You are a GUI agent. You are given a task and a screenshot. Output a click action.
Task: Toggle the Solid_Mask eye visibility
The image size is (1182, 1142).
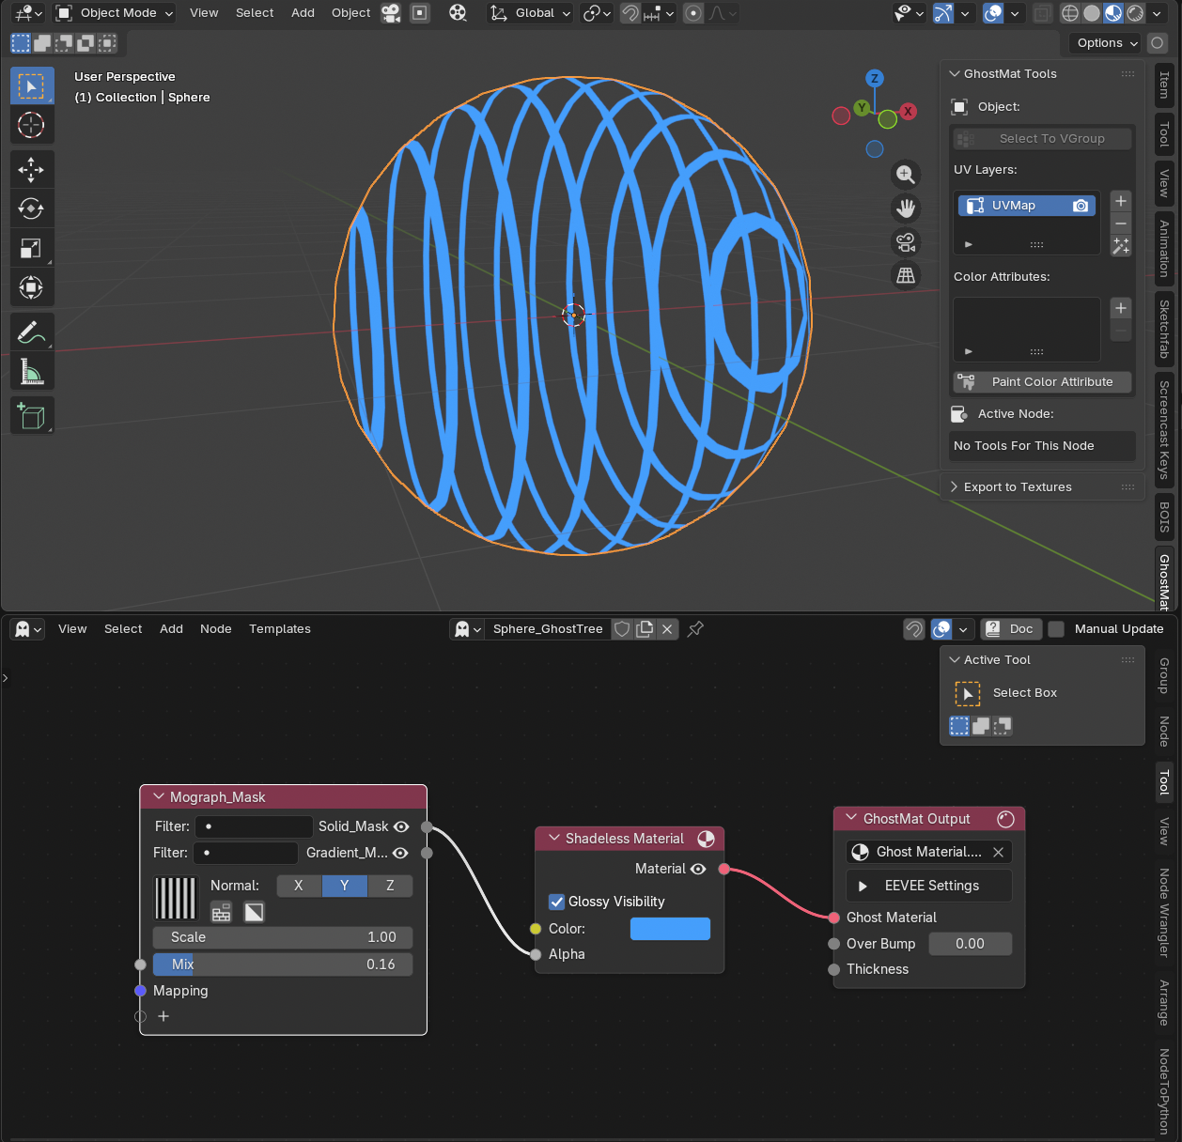click(401, 826)
